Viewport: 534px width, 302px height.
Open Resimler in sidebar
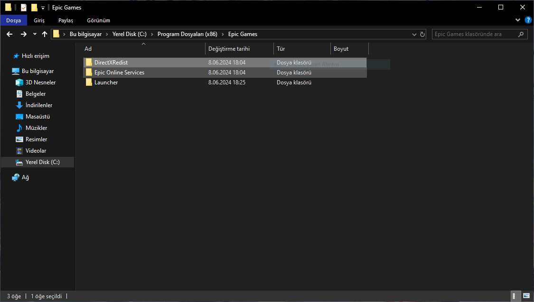[36, 139]
